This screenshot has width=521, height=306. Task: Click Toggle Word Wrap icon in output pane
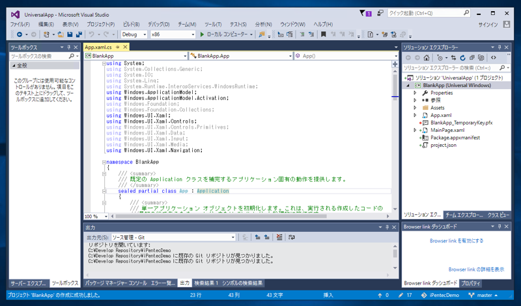(292, 237)
